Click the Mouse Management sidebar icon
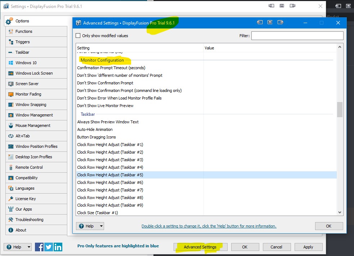The height and width of the screenshot is (256, 354). pyautogui.click(x=10, y=125)
